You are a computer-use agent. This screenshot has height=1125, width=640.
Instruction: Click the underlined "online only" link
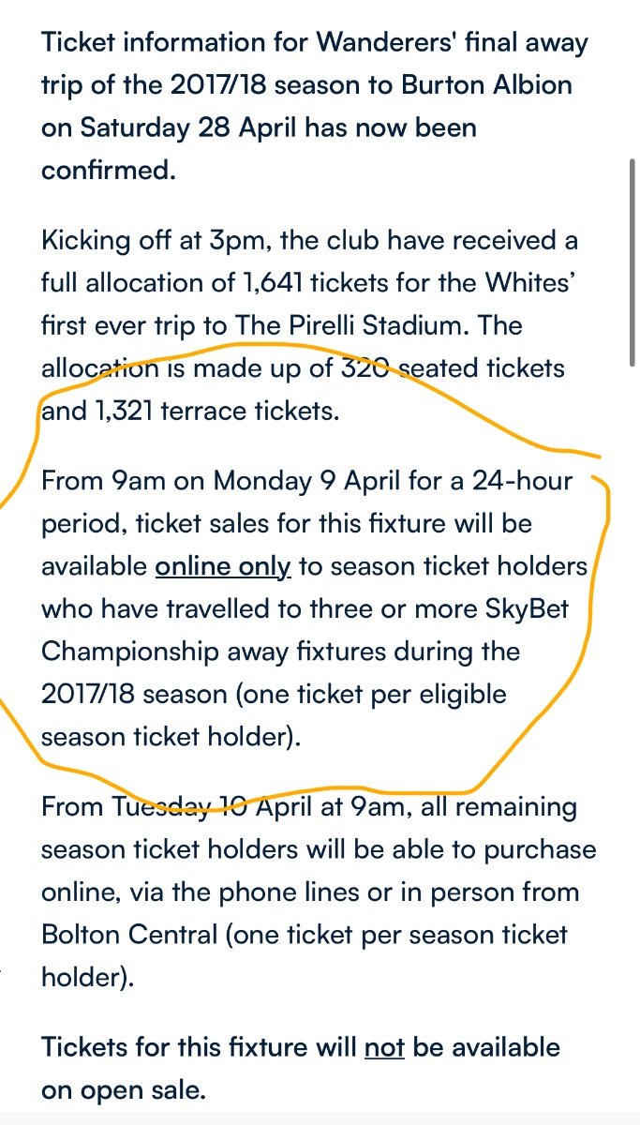[223, 565]
